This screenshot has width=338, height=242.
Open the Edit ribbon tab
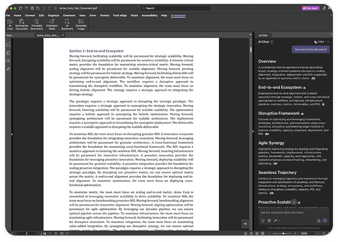[42, 16]
